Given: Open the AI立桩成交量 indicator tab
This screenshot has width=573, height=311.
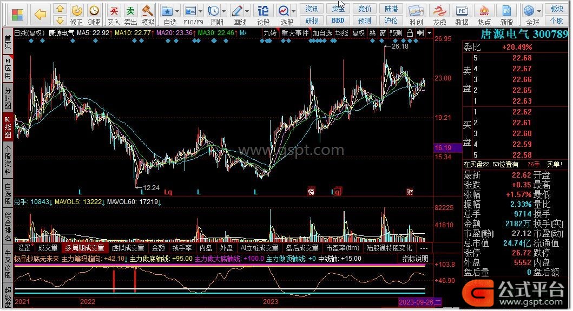Looking at the screenshot, I should click(260, 248).
